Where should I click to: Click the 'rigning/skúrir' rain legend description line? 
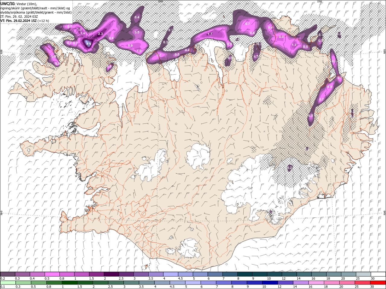coord(36,8)
